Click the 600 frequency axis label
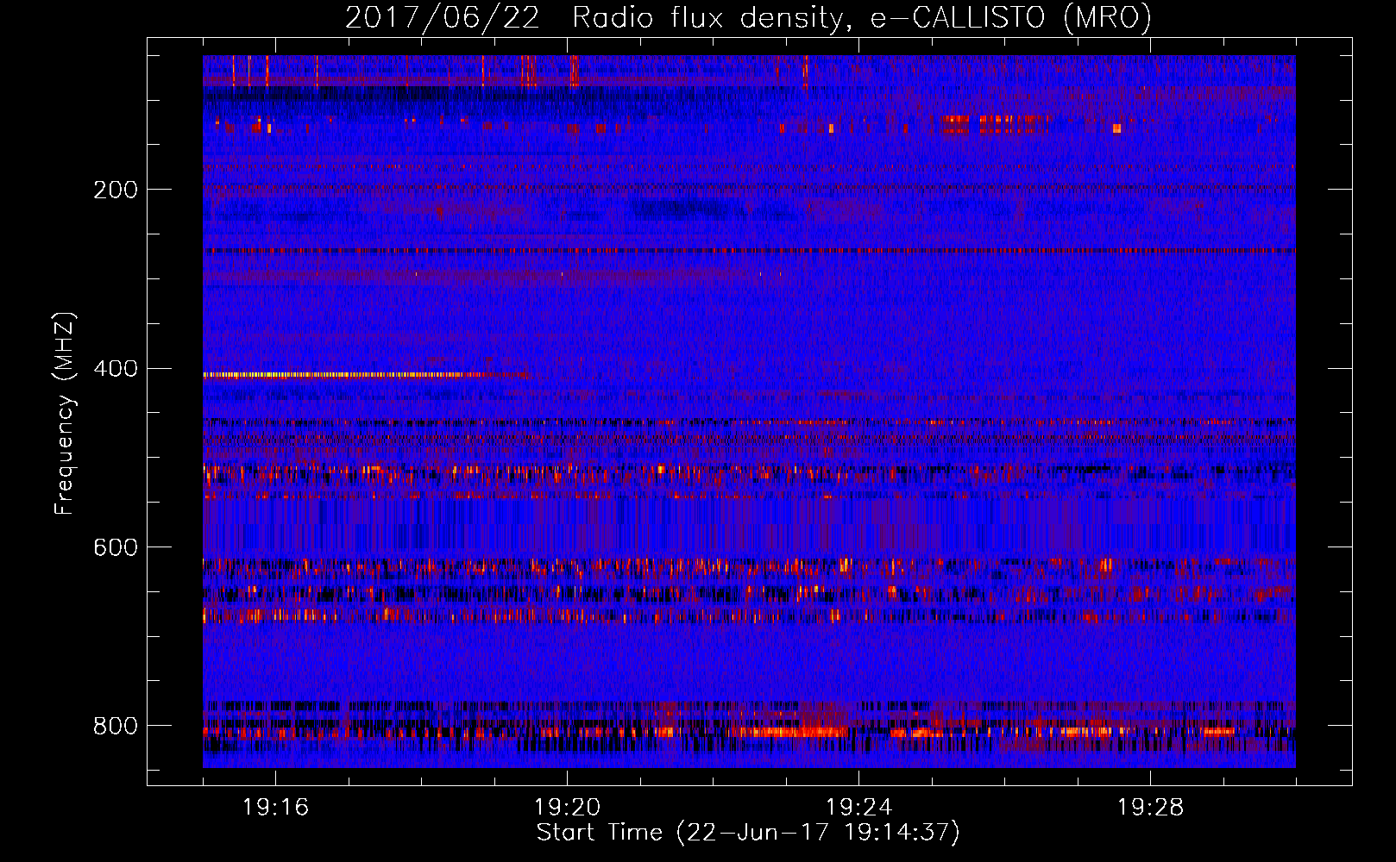1396x862 pixels. [115, 548]
